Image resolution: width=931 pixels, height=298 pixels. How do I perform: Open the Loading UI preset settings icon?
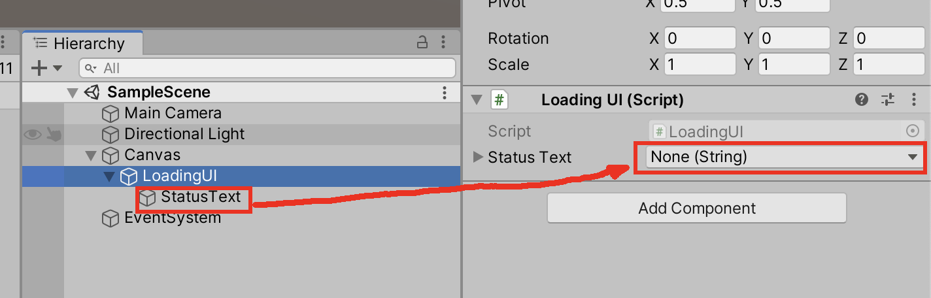pyautogui.click(x=887, y=100)
